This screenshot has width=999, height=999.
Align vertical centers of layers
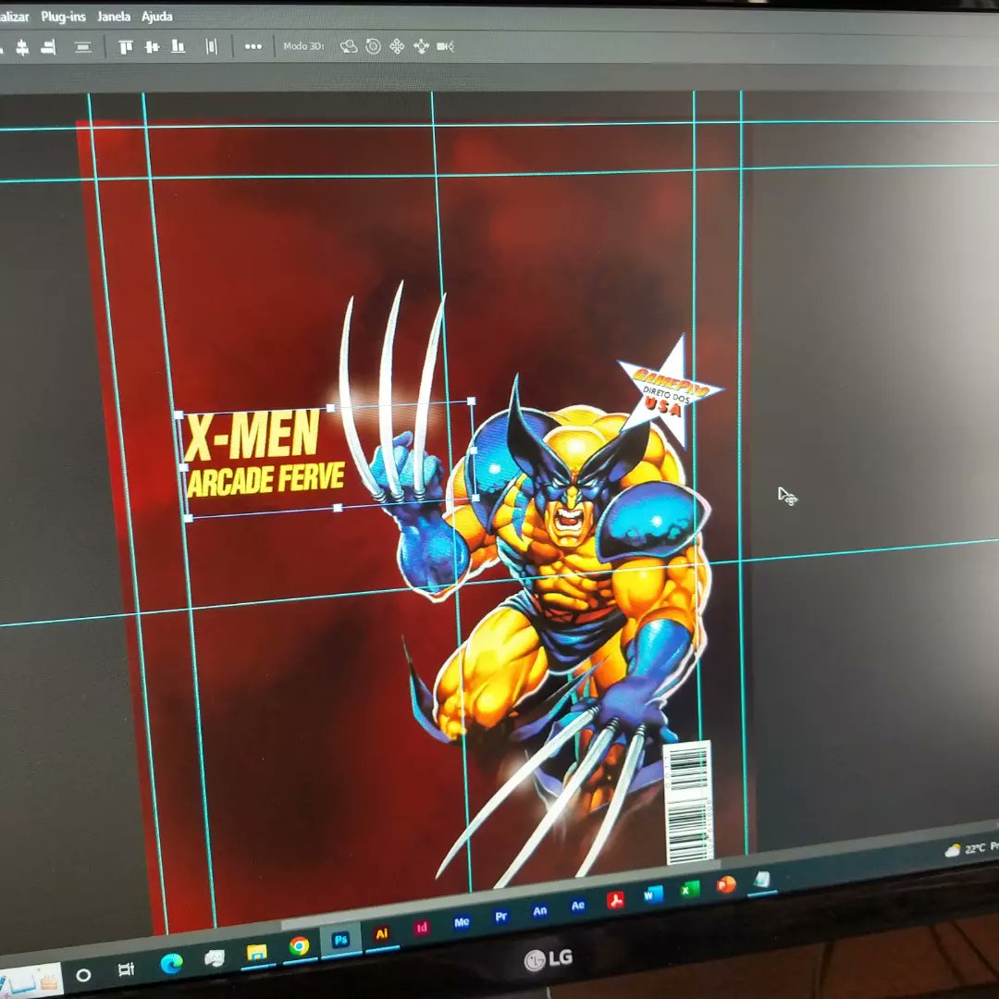[152, 46]
